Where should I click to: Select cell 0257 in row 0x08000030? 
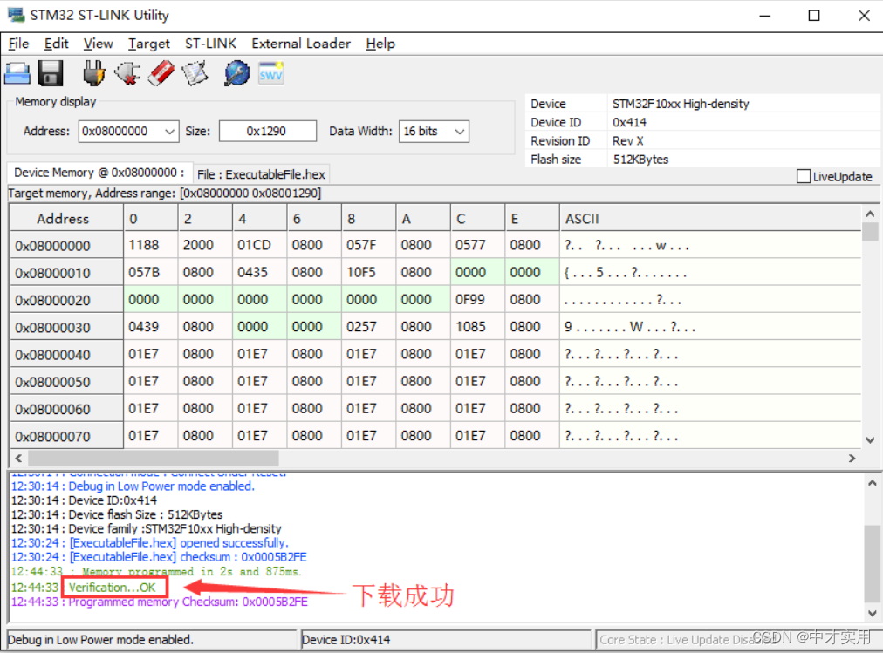pyautogui.click(x=368, y=327)
